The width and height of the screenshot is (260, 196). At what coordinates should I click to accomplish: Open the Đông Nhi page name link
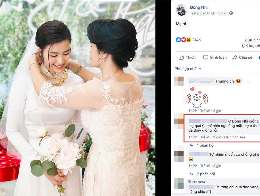click(x=199, y=7)
